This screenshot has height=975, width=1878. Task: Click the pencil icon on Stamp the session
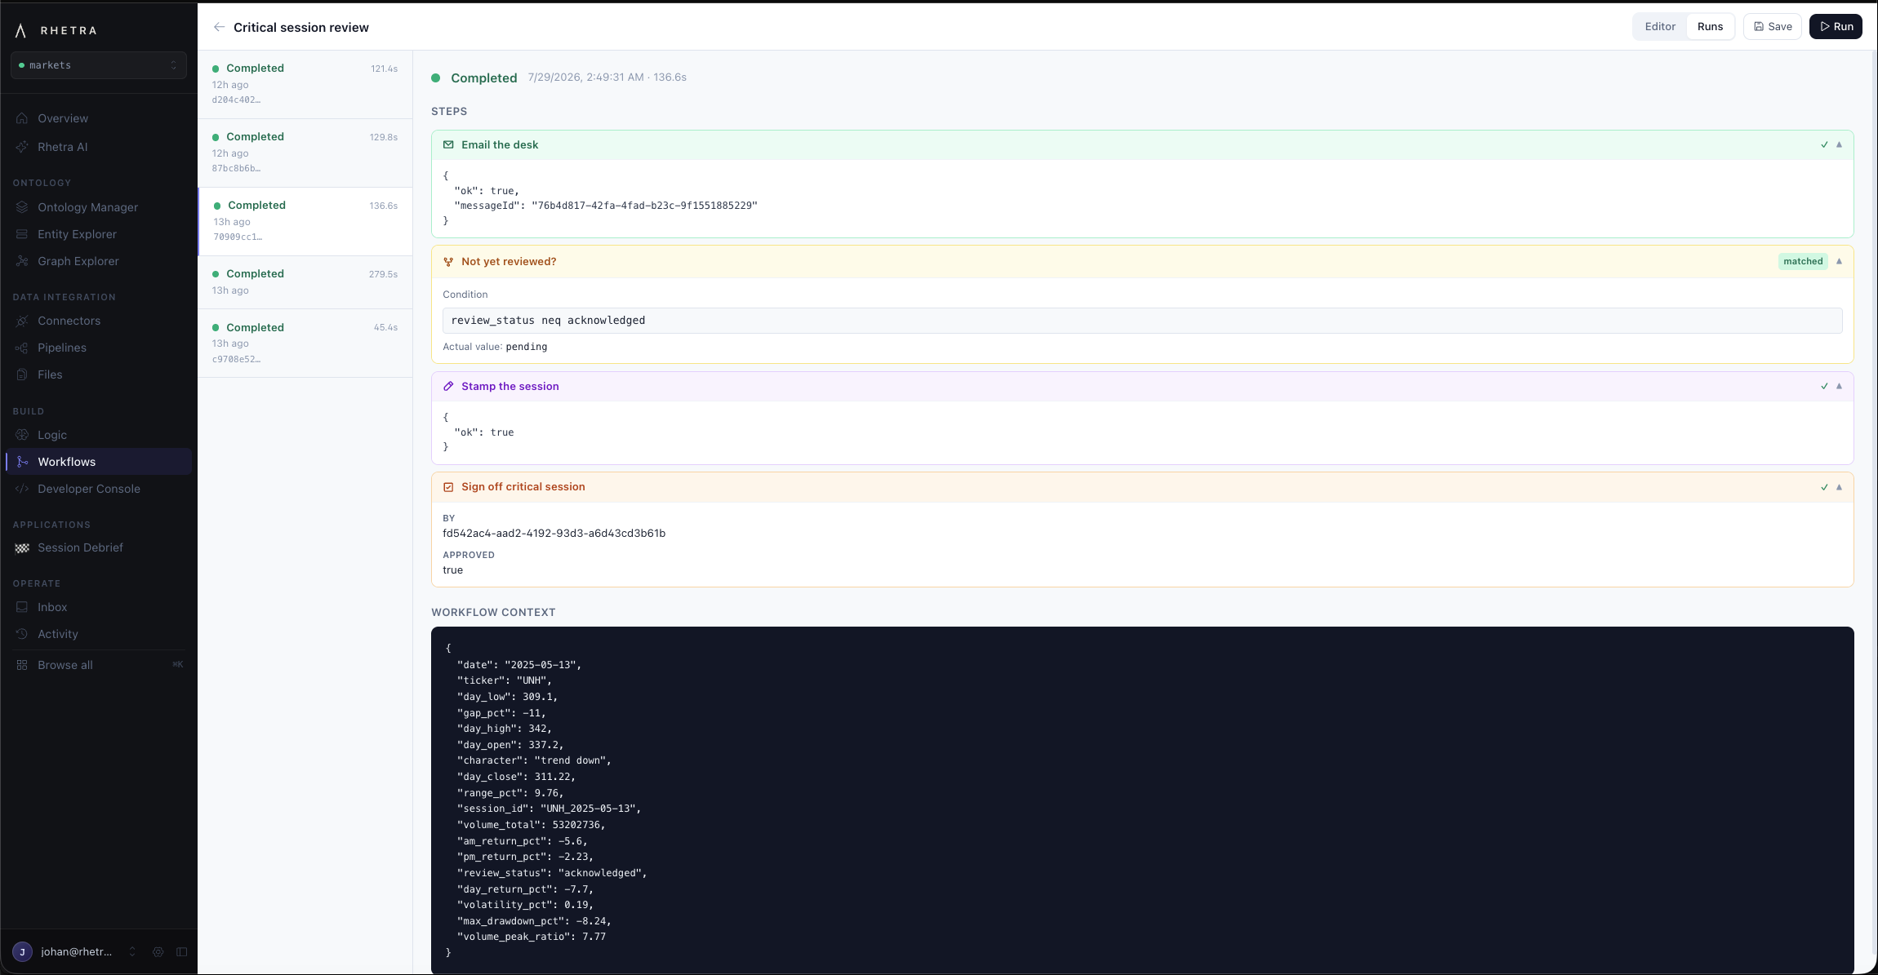click(x=448, y=387)
